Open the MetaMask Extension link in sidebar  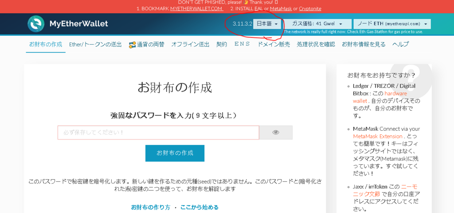click(378, 136)
